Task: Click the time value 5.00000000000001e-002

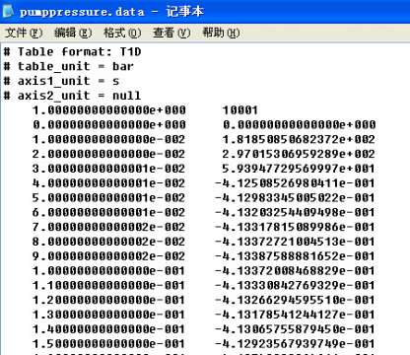Action: coord(109,197)
